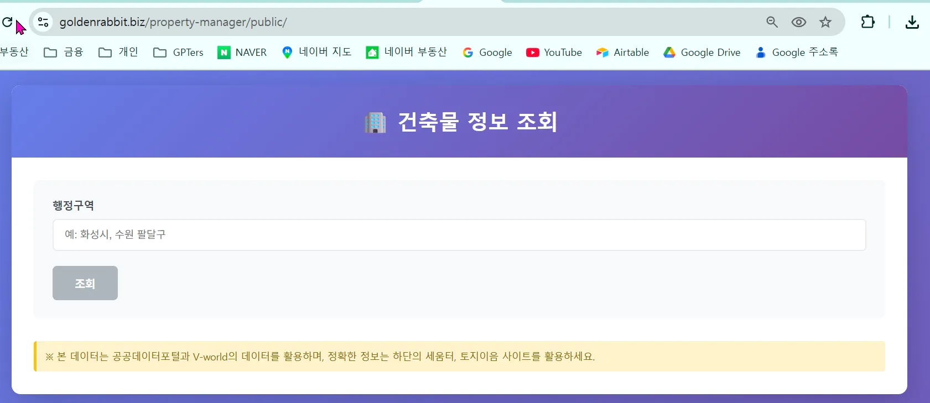Open the 개인 bookmark folder

click(118, 52)
